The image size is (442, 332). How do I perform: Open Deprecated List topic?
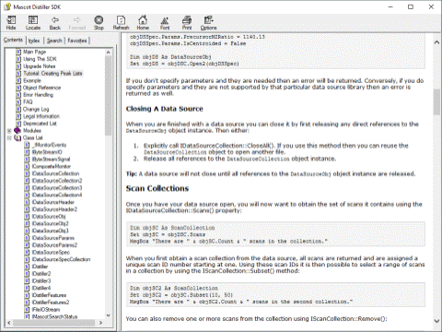[40, 124]
